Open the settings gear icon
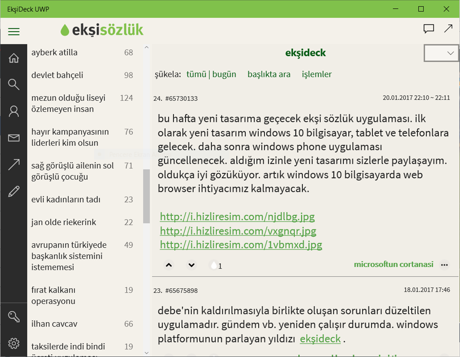 click(x=14, y=343)
